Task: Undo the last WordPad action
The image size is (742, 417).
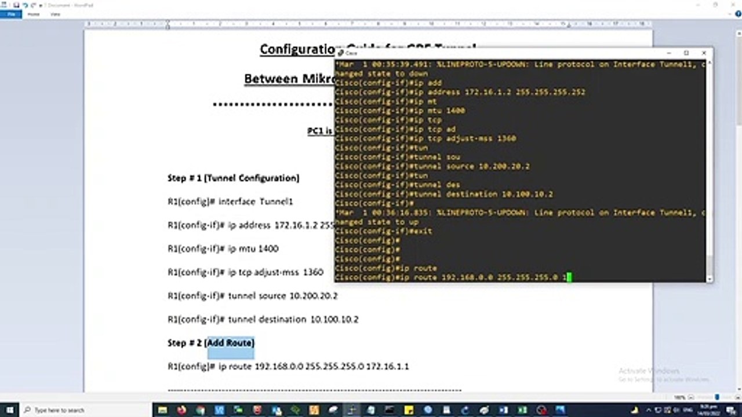Action: [25, 5]
